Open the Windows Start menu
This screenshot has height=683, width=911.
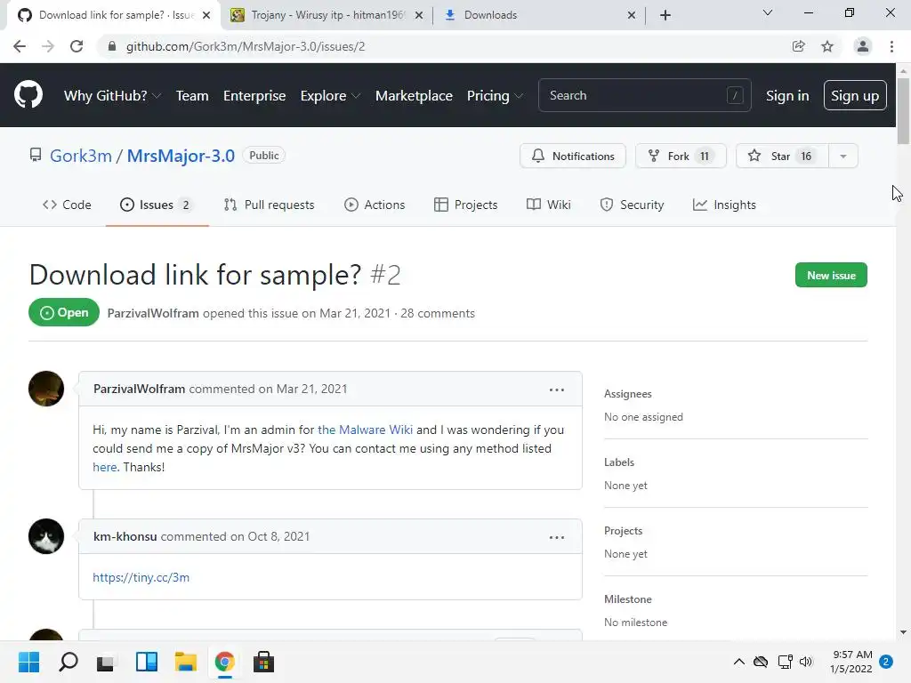tap(28, 662)
